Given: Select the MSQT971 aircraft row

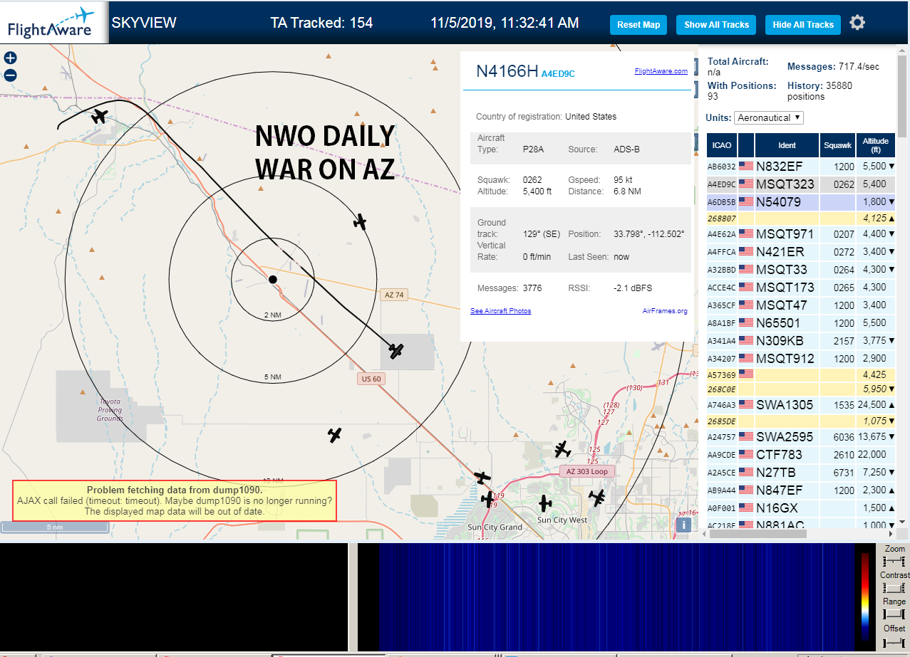Looking at the screenshot, I should pos(800,233).
